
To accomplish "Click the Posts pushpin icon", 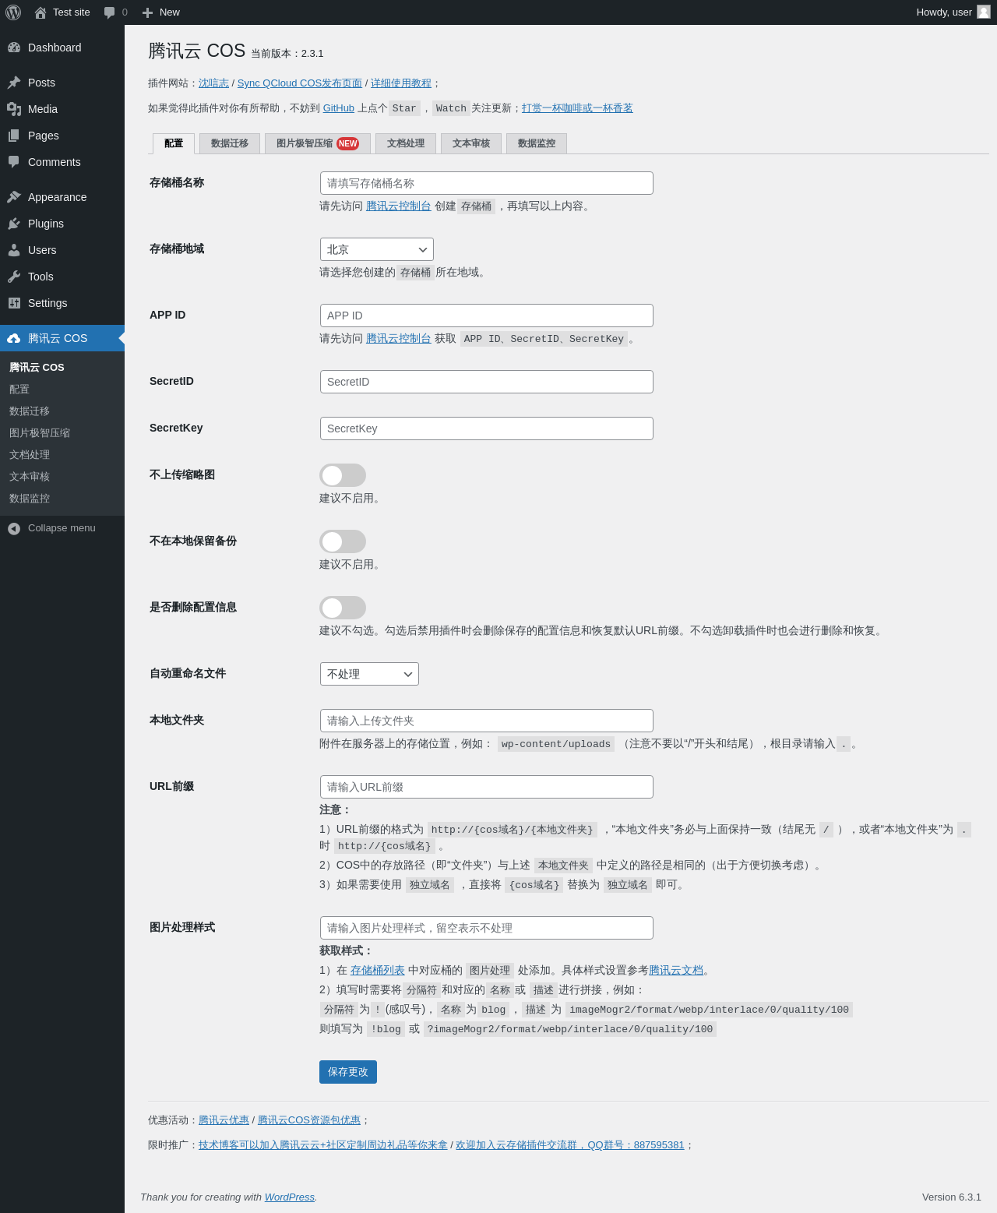I will coord(14,83).
